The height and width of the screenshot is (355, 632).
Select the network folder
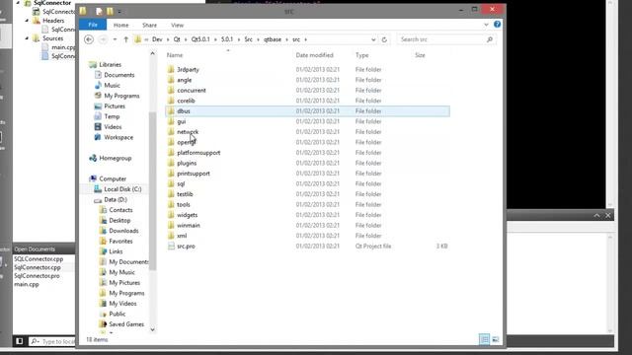[188, 131]
